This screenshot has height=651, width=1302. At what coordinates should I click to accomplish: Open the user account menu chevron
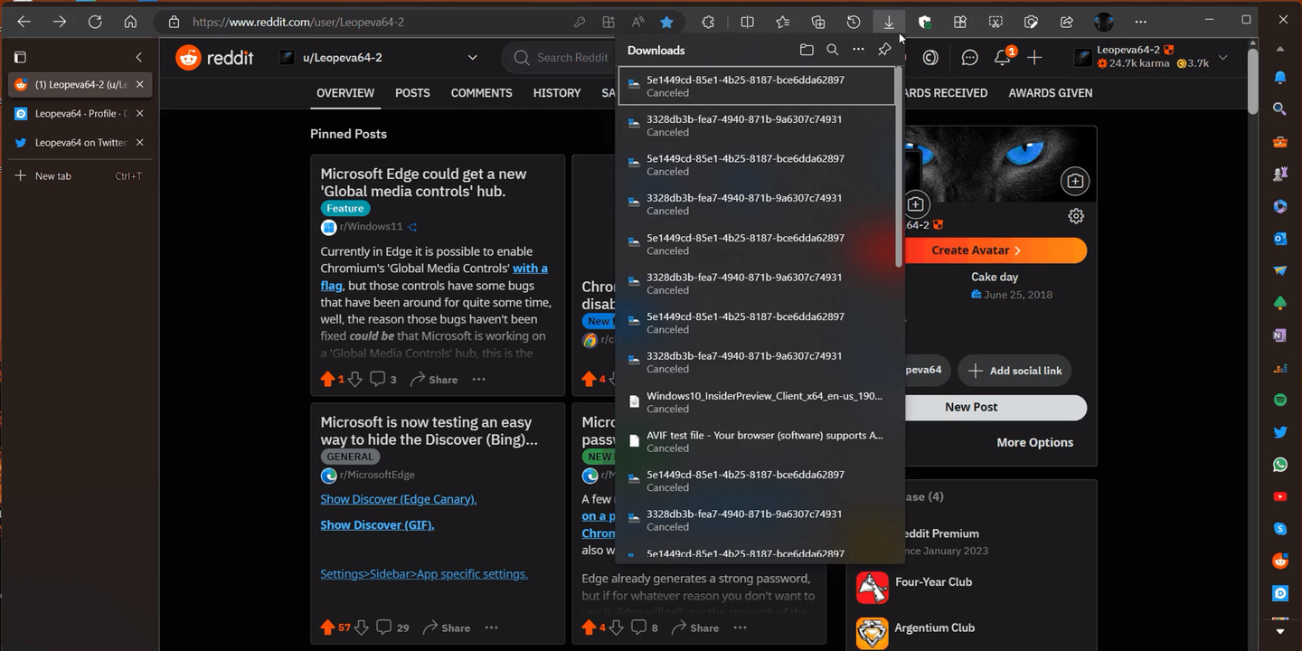tap(1223, 58)
